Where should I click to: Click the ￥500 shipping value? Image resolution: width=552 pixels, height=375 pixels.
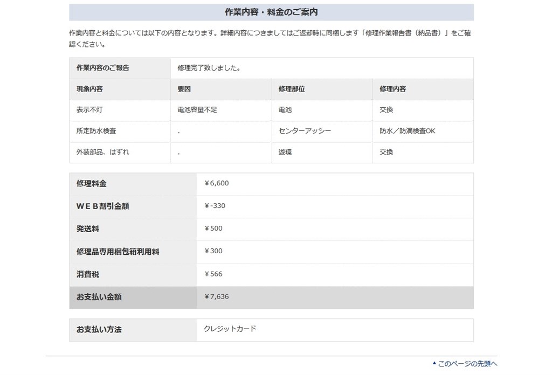point(213,228)
